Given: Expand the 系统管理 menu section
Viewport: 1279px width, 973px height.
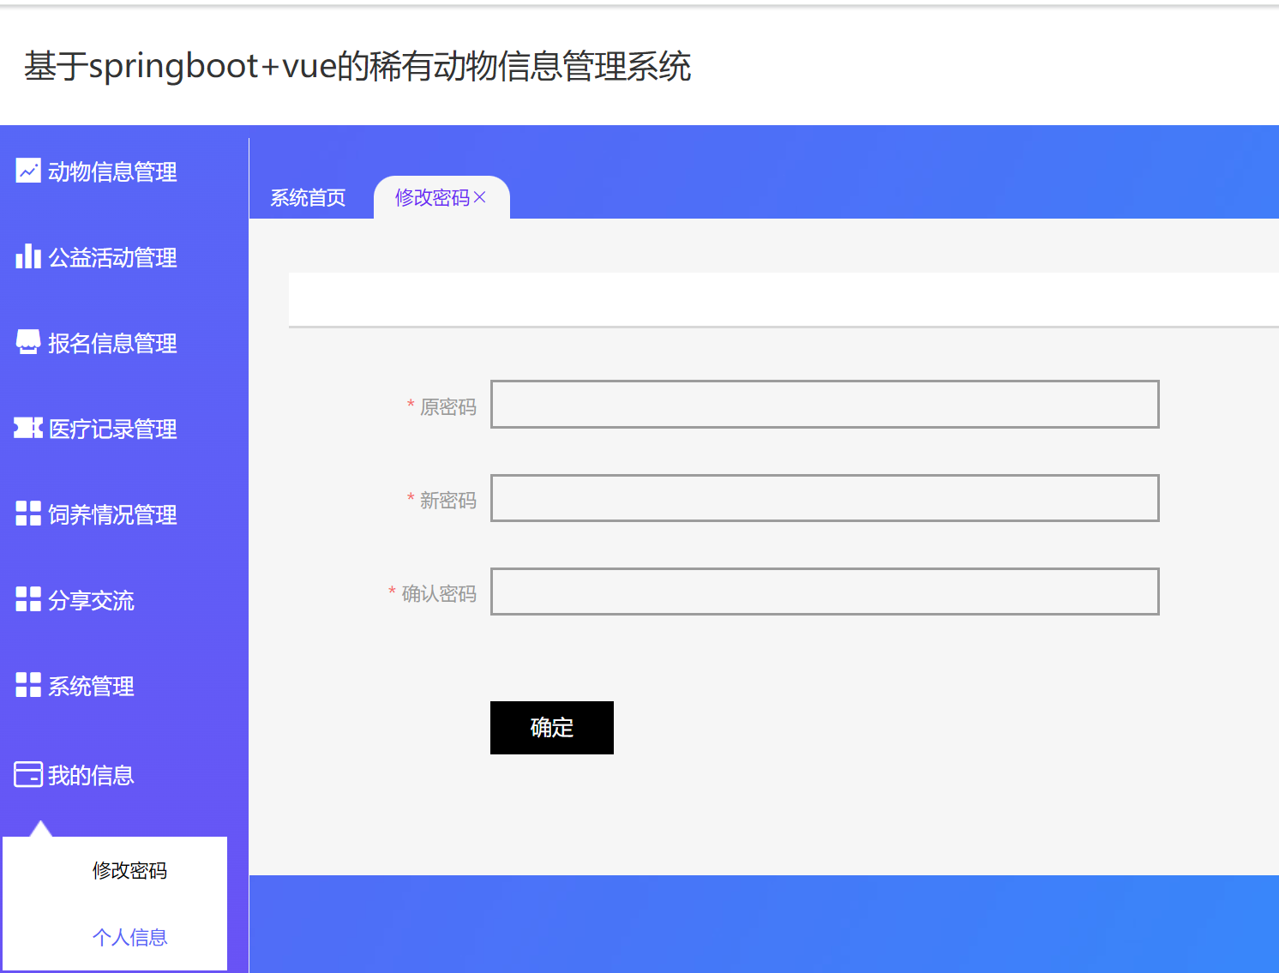Looking at the screenshot, I should [x=91, y=685].
